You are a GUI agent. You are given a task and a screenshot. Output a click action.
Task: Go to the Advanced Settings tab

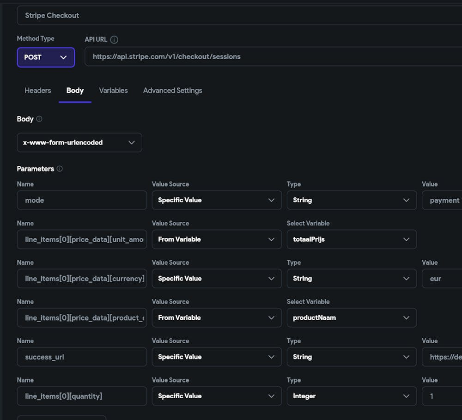click(173, 91)
